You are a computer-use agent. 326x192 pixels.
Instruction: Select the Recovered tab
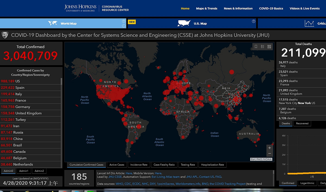coord(302,123)
